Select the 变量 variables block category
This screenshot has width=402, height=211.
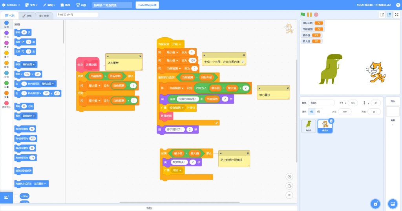6,95
